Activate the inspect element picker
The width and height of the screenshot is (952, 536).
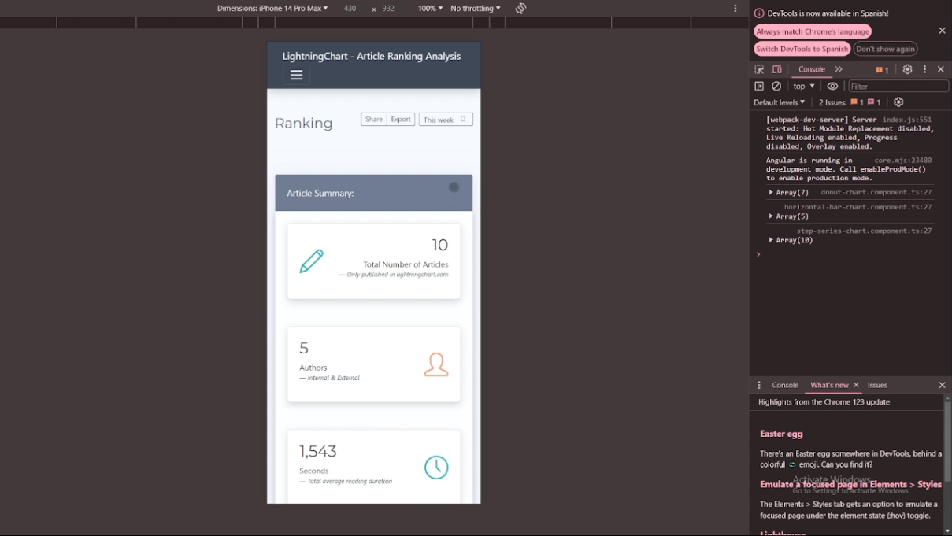click(760, 69)
